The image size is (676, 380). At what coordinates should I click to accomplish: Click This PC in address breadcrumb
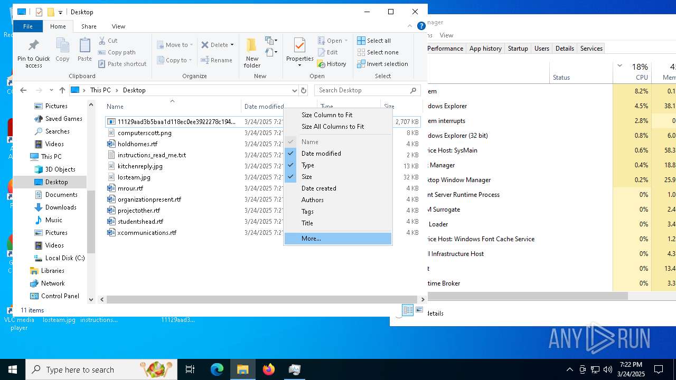[100, 90]
